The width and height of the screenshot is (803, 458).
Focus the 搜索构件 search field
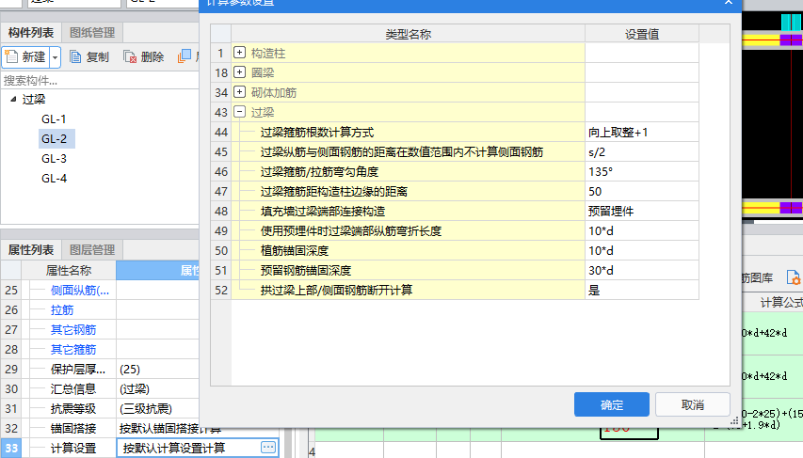[x=100, y=80]
